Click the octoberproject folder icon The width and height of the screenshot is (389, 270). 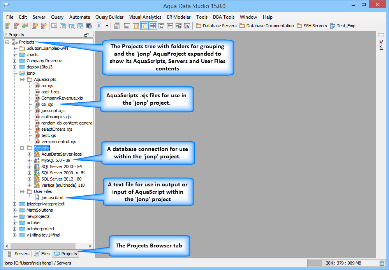coord(22,229)
